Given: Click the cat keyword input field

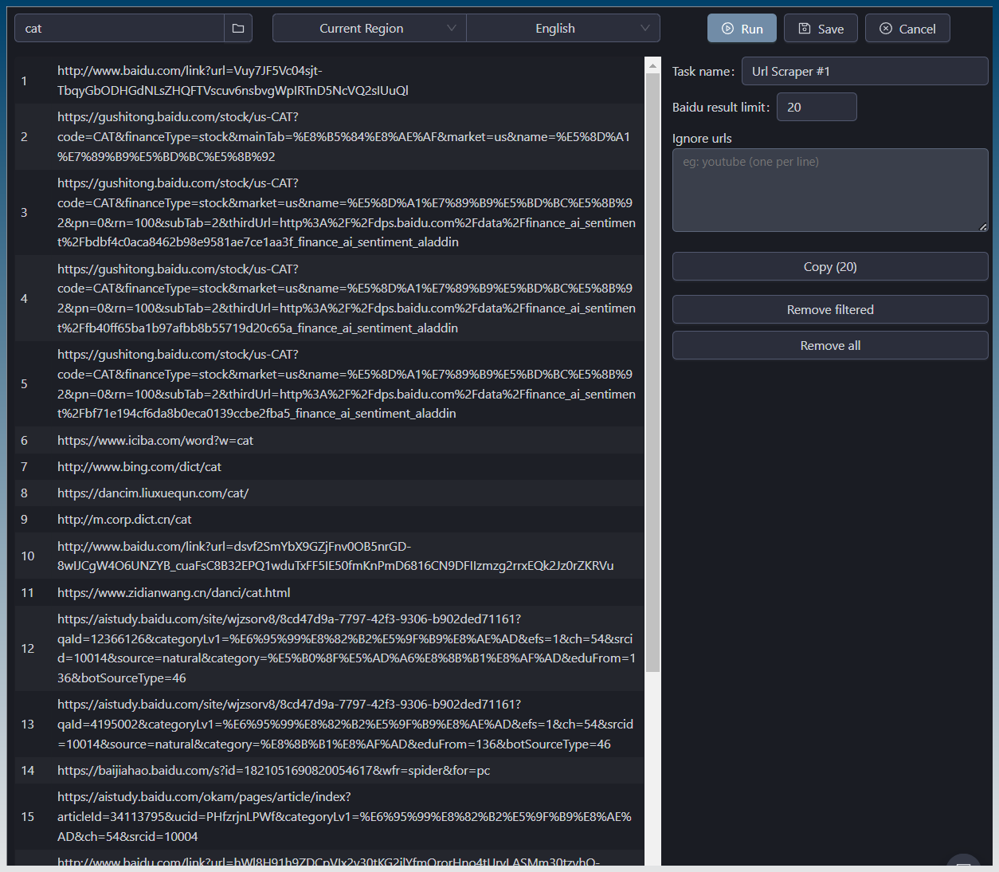Looking at the screenshot, I should pos(119,29).
